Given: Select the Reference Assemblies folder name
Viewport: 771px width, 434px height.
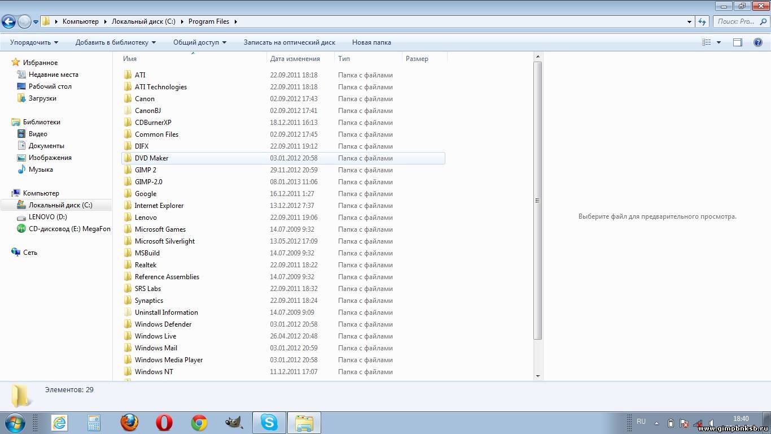Looking at the screenshot, I should pyautogui.click(x=167, y=276).
